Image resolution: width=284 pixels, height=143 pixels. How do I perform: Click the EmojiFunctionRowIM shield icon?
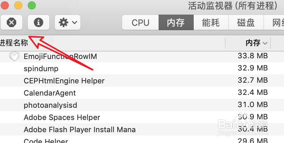(x=14, y=57)
